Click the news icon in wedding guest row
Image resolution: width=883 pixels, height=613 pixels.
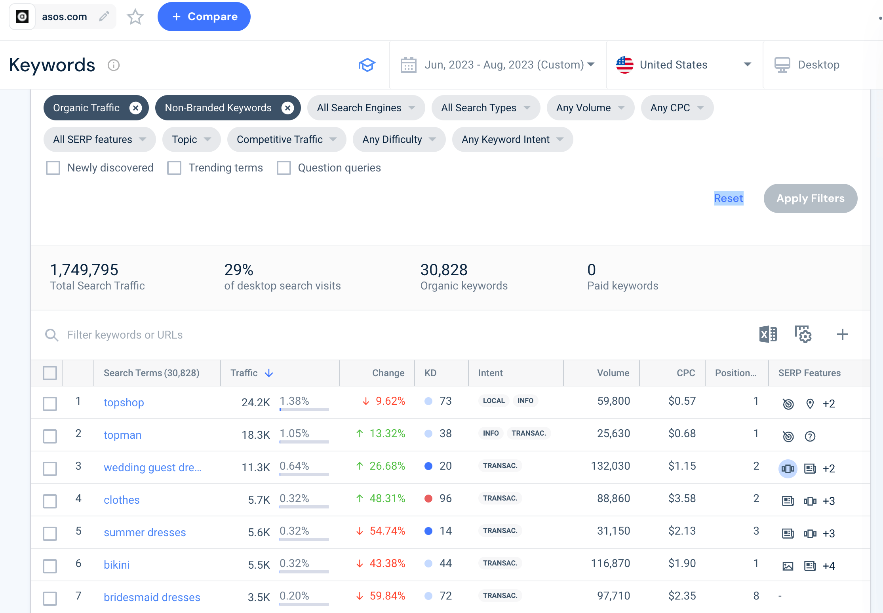[810, 469]
